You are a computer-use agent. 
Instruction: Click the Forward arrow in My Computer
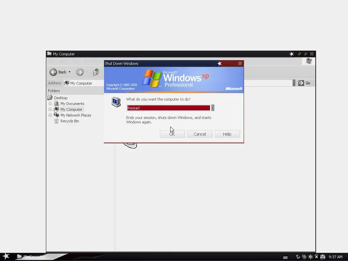[80, 72]
